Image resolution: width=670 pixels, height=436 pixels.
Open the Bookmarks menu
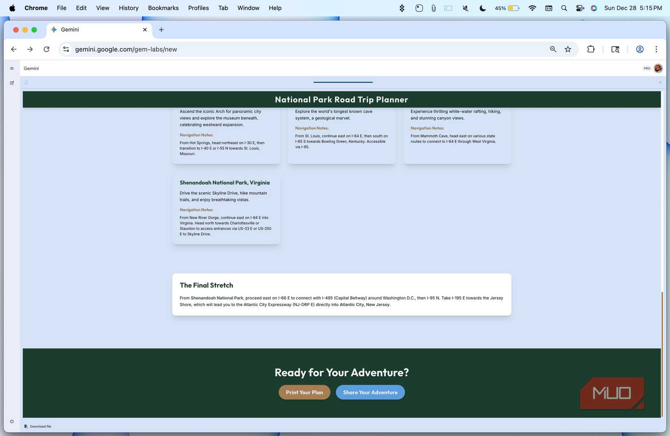click(163, 8)
